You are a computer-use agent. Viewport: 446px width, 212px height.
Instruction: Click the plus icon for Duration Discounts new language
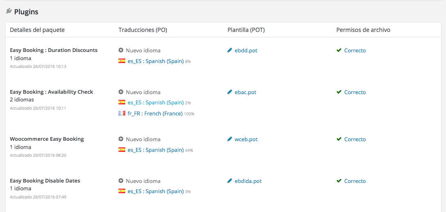121,50
